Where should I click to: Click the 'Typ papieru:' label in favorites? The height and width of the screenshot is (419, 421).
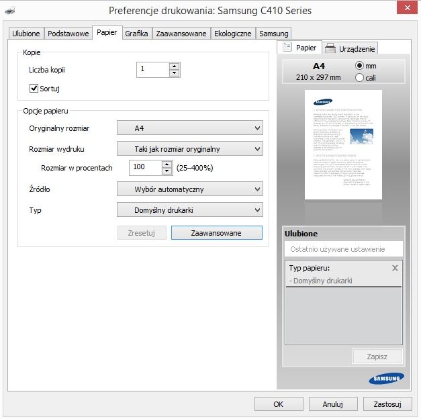click(310, 268)
